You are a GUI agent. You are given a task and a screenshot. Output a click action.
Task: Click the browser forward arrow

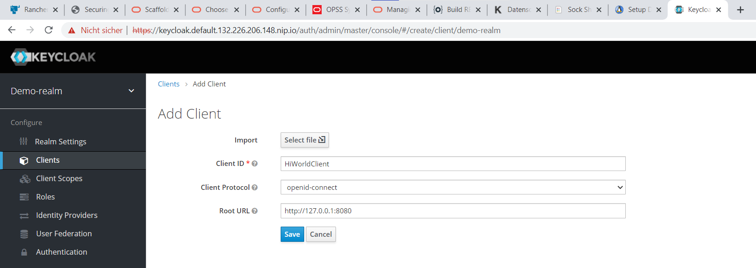point(30,30)
